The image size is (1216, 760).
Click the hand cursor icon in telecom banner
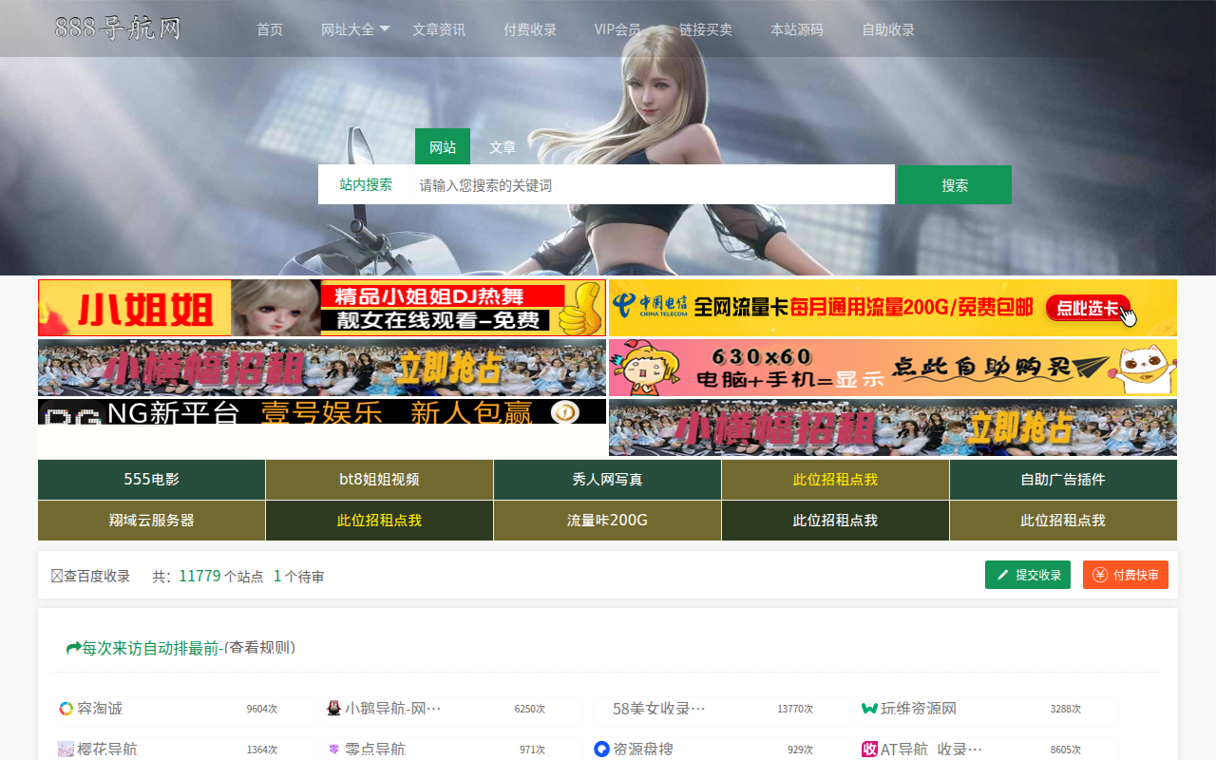[1127, 314]
